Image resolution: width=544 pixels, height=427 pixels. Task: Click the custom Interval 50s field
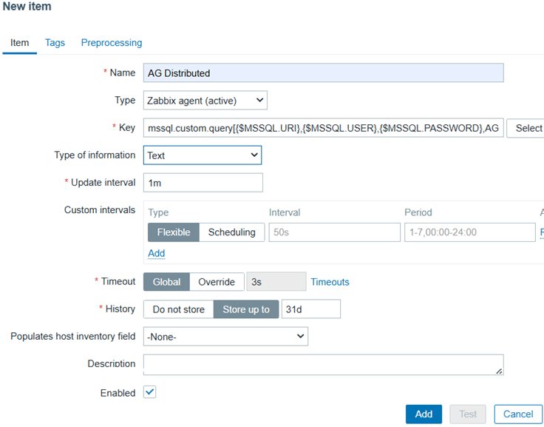tap(333, 232)
